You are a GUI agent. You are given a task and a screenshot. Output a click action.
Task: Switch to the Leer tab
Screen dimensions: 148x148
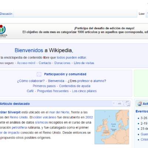point(142,14)
